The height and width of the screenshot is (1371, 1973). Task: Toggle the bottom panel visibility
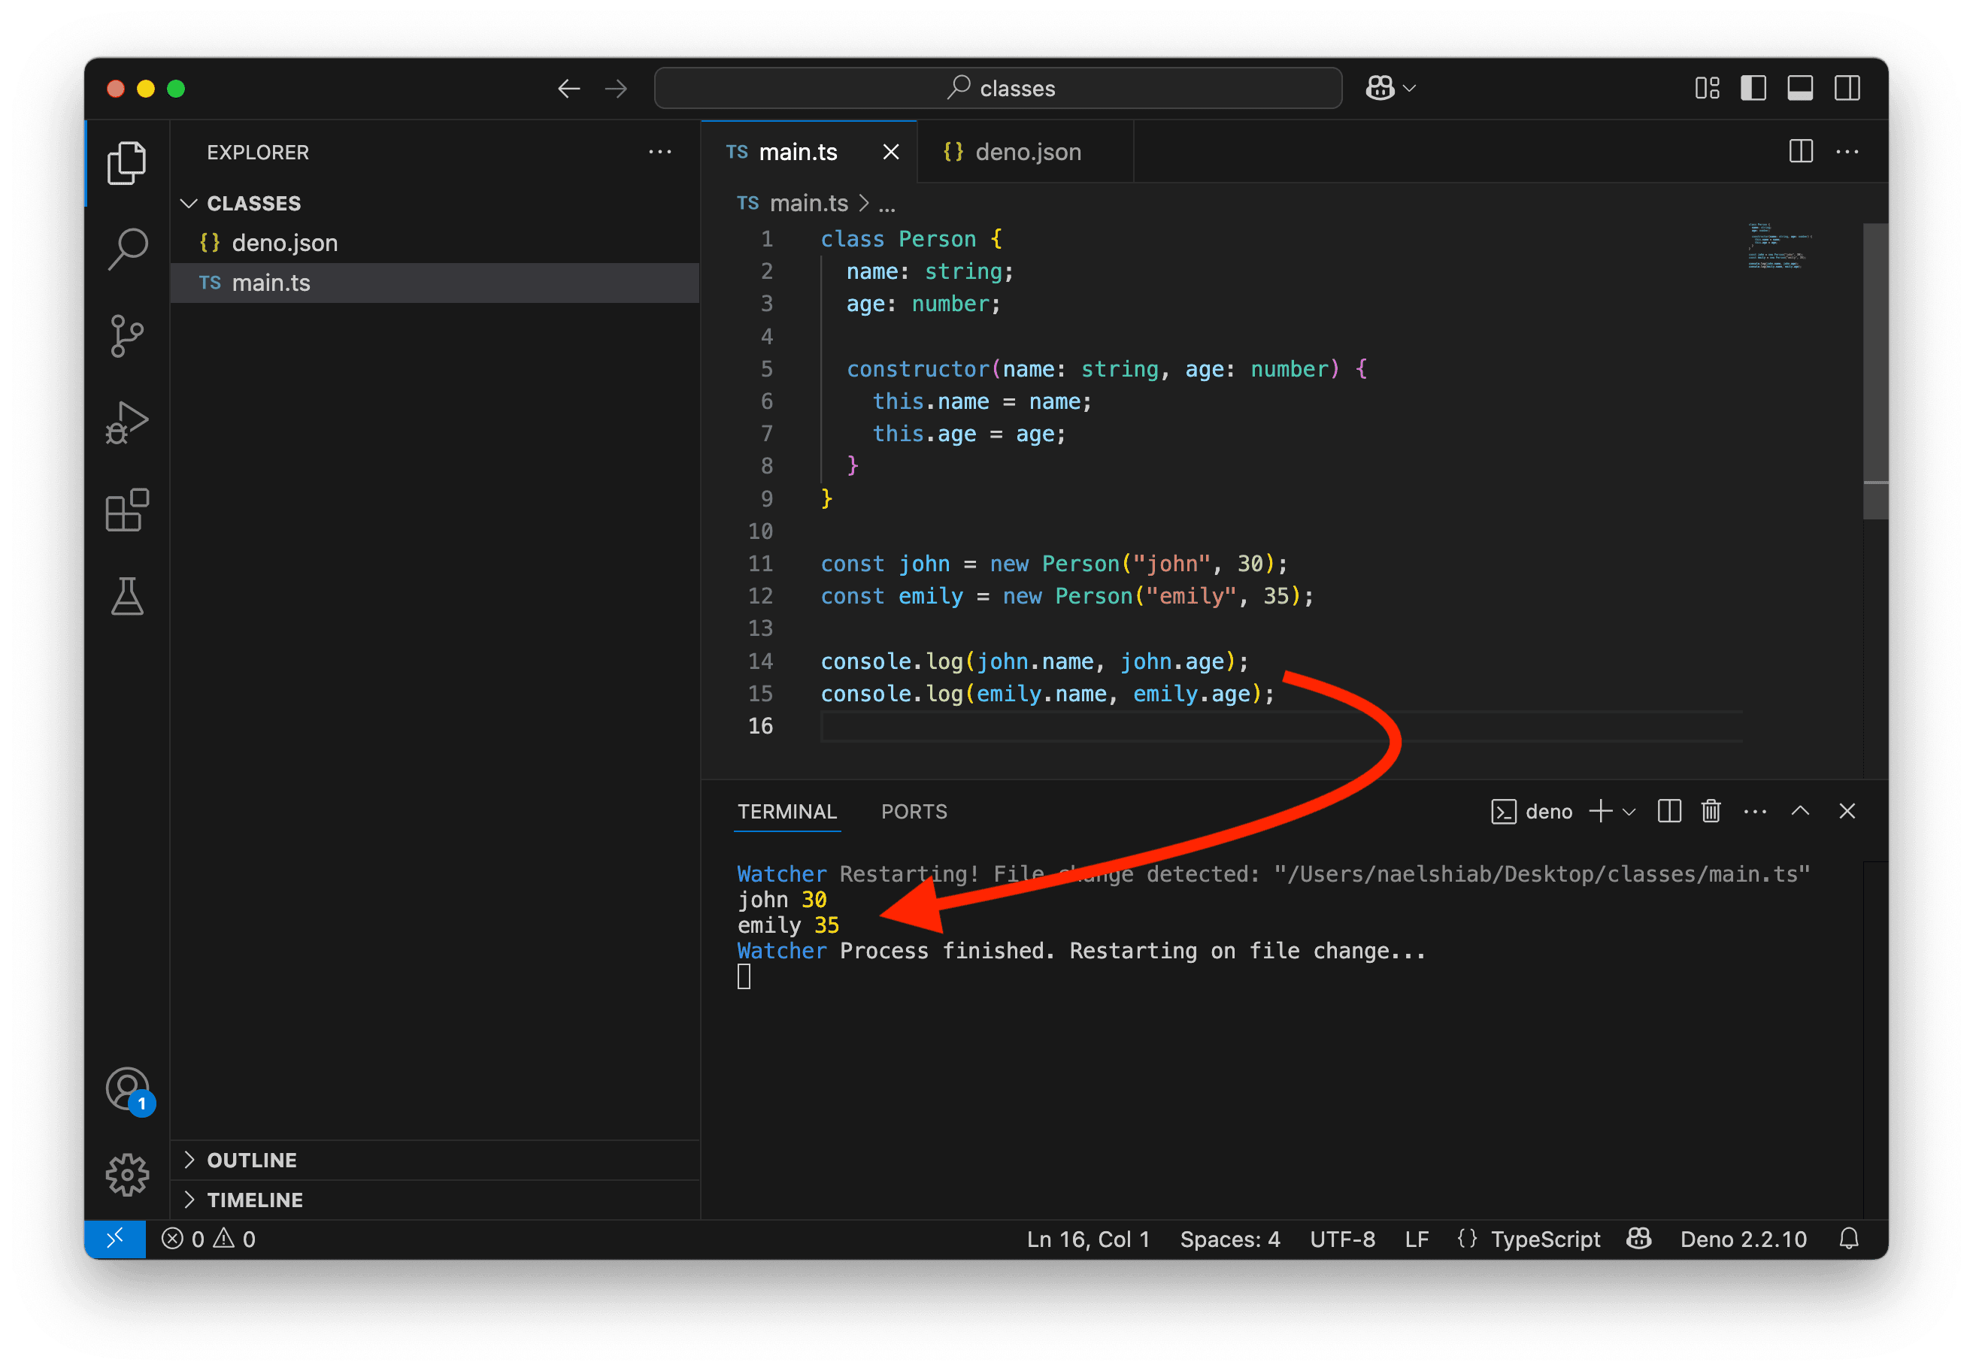click(x=1800, y=89)
